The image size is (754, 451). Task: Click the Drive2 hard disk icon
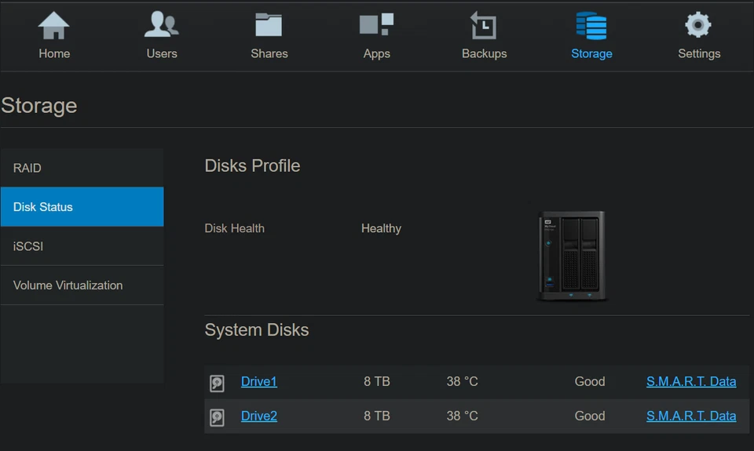[217, 417]
